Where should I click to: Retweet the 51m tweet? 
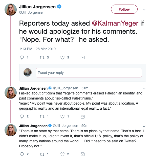click(42, 116)
